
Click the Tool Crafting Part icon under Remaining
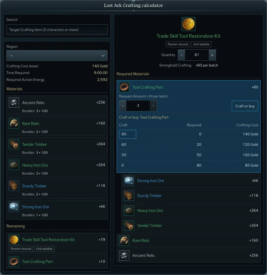(14, 261)
